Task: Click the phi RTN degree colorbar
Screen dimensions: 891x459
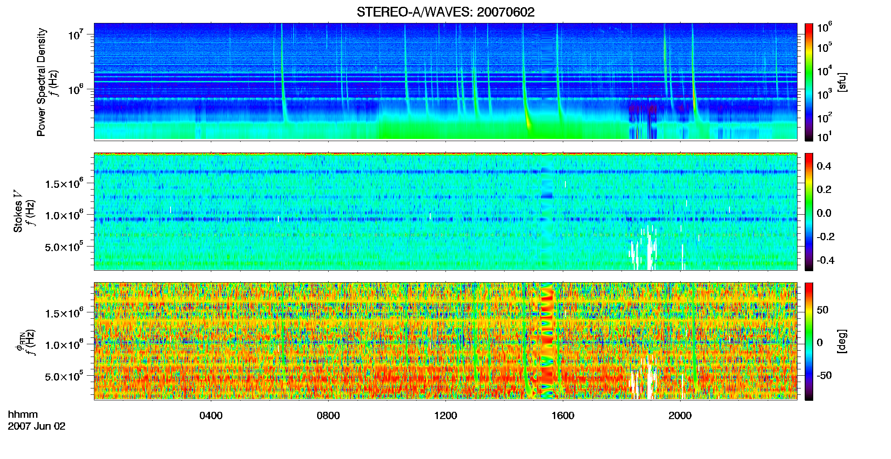Action: [x=809, y=341]
